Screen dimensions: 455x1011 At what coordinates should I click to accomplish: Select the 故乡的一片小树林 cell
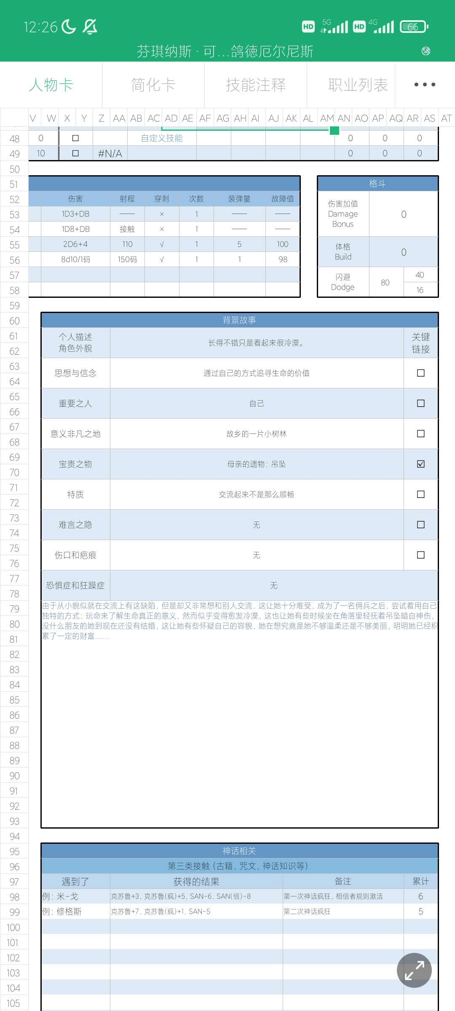coord(257,434)
